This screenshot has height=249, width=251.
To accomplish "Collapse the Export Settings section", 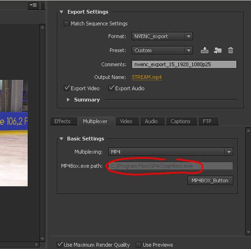I will 61,12.
